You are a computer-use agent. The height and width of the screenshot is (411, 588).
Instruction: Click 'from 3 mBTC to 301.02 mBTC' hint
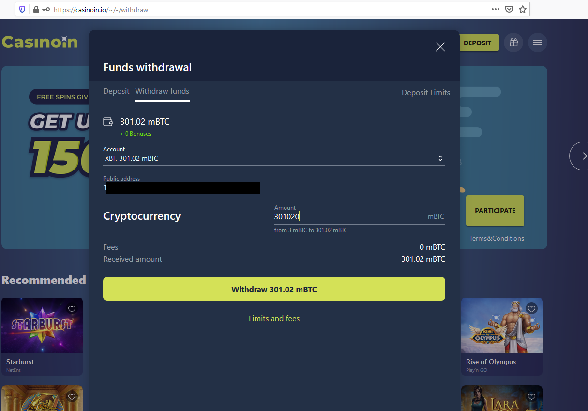(x=311, y=230)
